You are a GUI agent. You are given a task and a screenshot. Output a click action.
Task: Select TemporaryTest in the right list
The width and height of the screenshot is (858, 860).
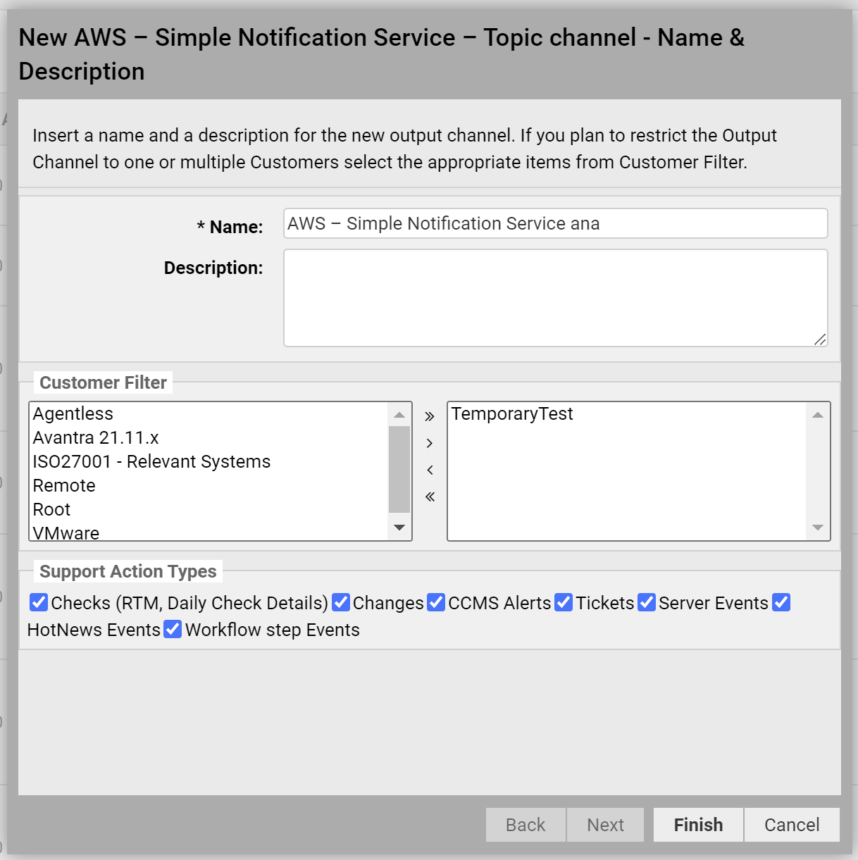click(x=512, y=413)
